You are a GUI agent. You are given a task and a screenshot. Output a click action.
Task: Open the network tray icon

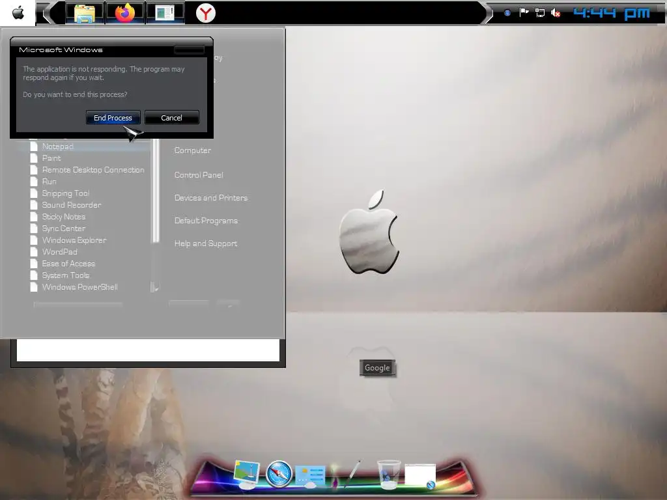coord(540,13)
